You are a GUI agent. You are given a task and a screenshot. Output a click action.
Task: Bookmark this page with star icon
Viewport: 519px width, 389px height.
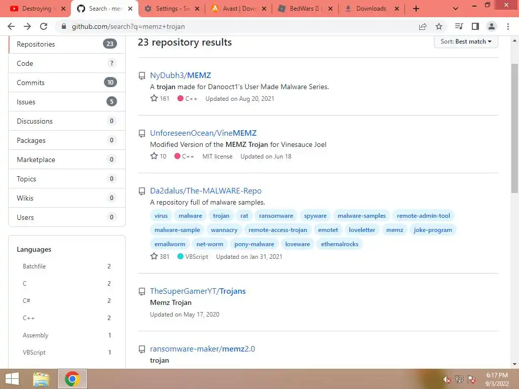(x=439, y=26)
